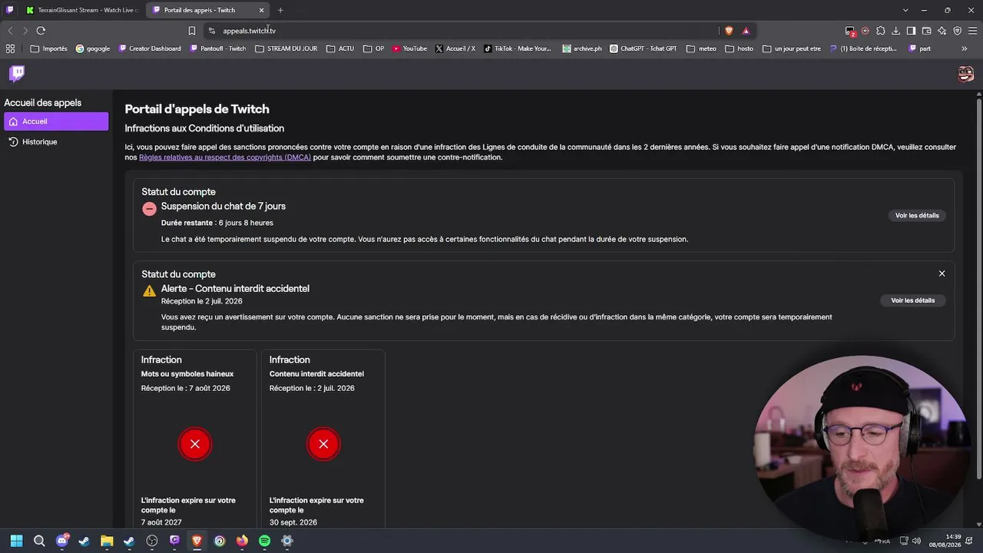
Task: Open File Explorer from the taskbar
Action: 107,541
